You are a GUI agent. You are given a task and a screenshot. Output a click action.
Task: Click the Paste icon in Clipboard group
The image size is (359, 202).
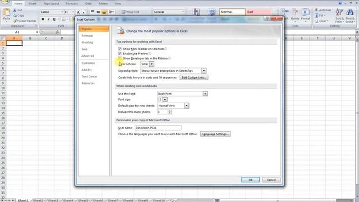(x=7, y=12)
